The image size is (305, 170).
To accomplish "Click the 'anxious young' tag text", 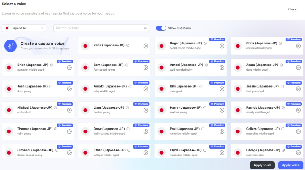I will coord(178,112).
